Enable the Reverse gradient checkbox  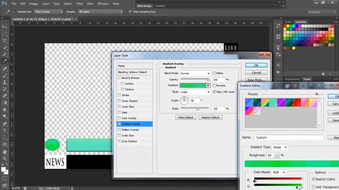tap(214, 85)
